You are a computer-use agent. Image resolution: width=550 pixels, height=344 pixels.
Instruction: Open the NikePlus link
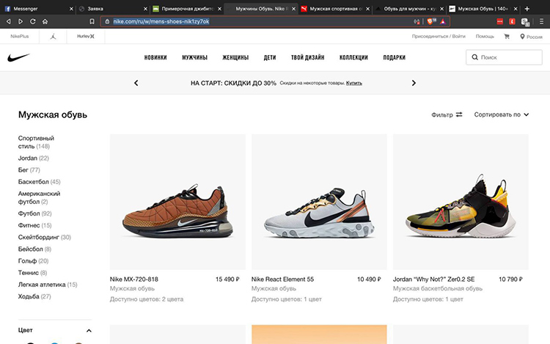[20, 36]
